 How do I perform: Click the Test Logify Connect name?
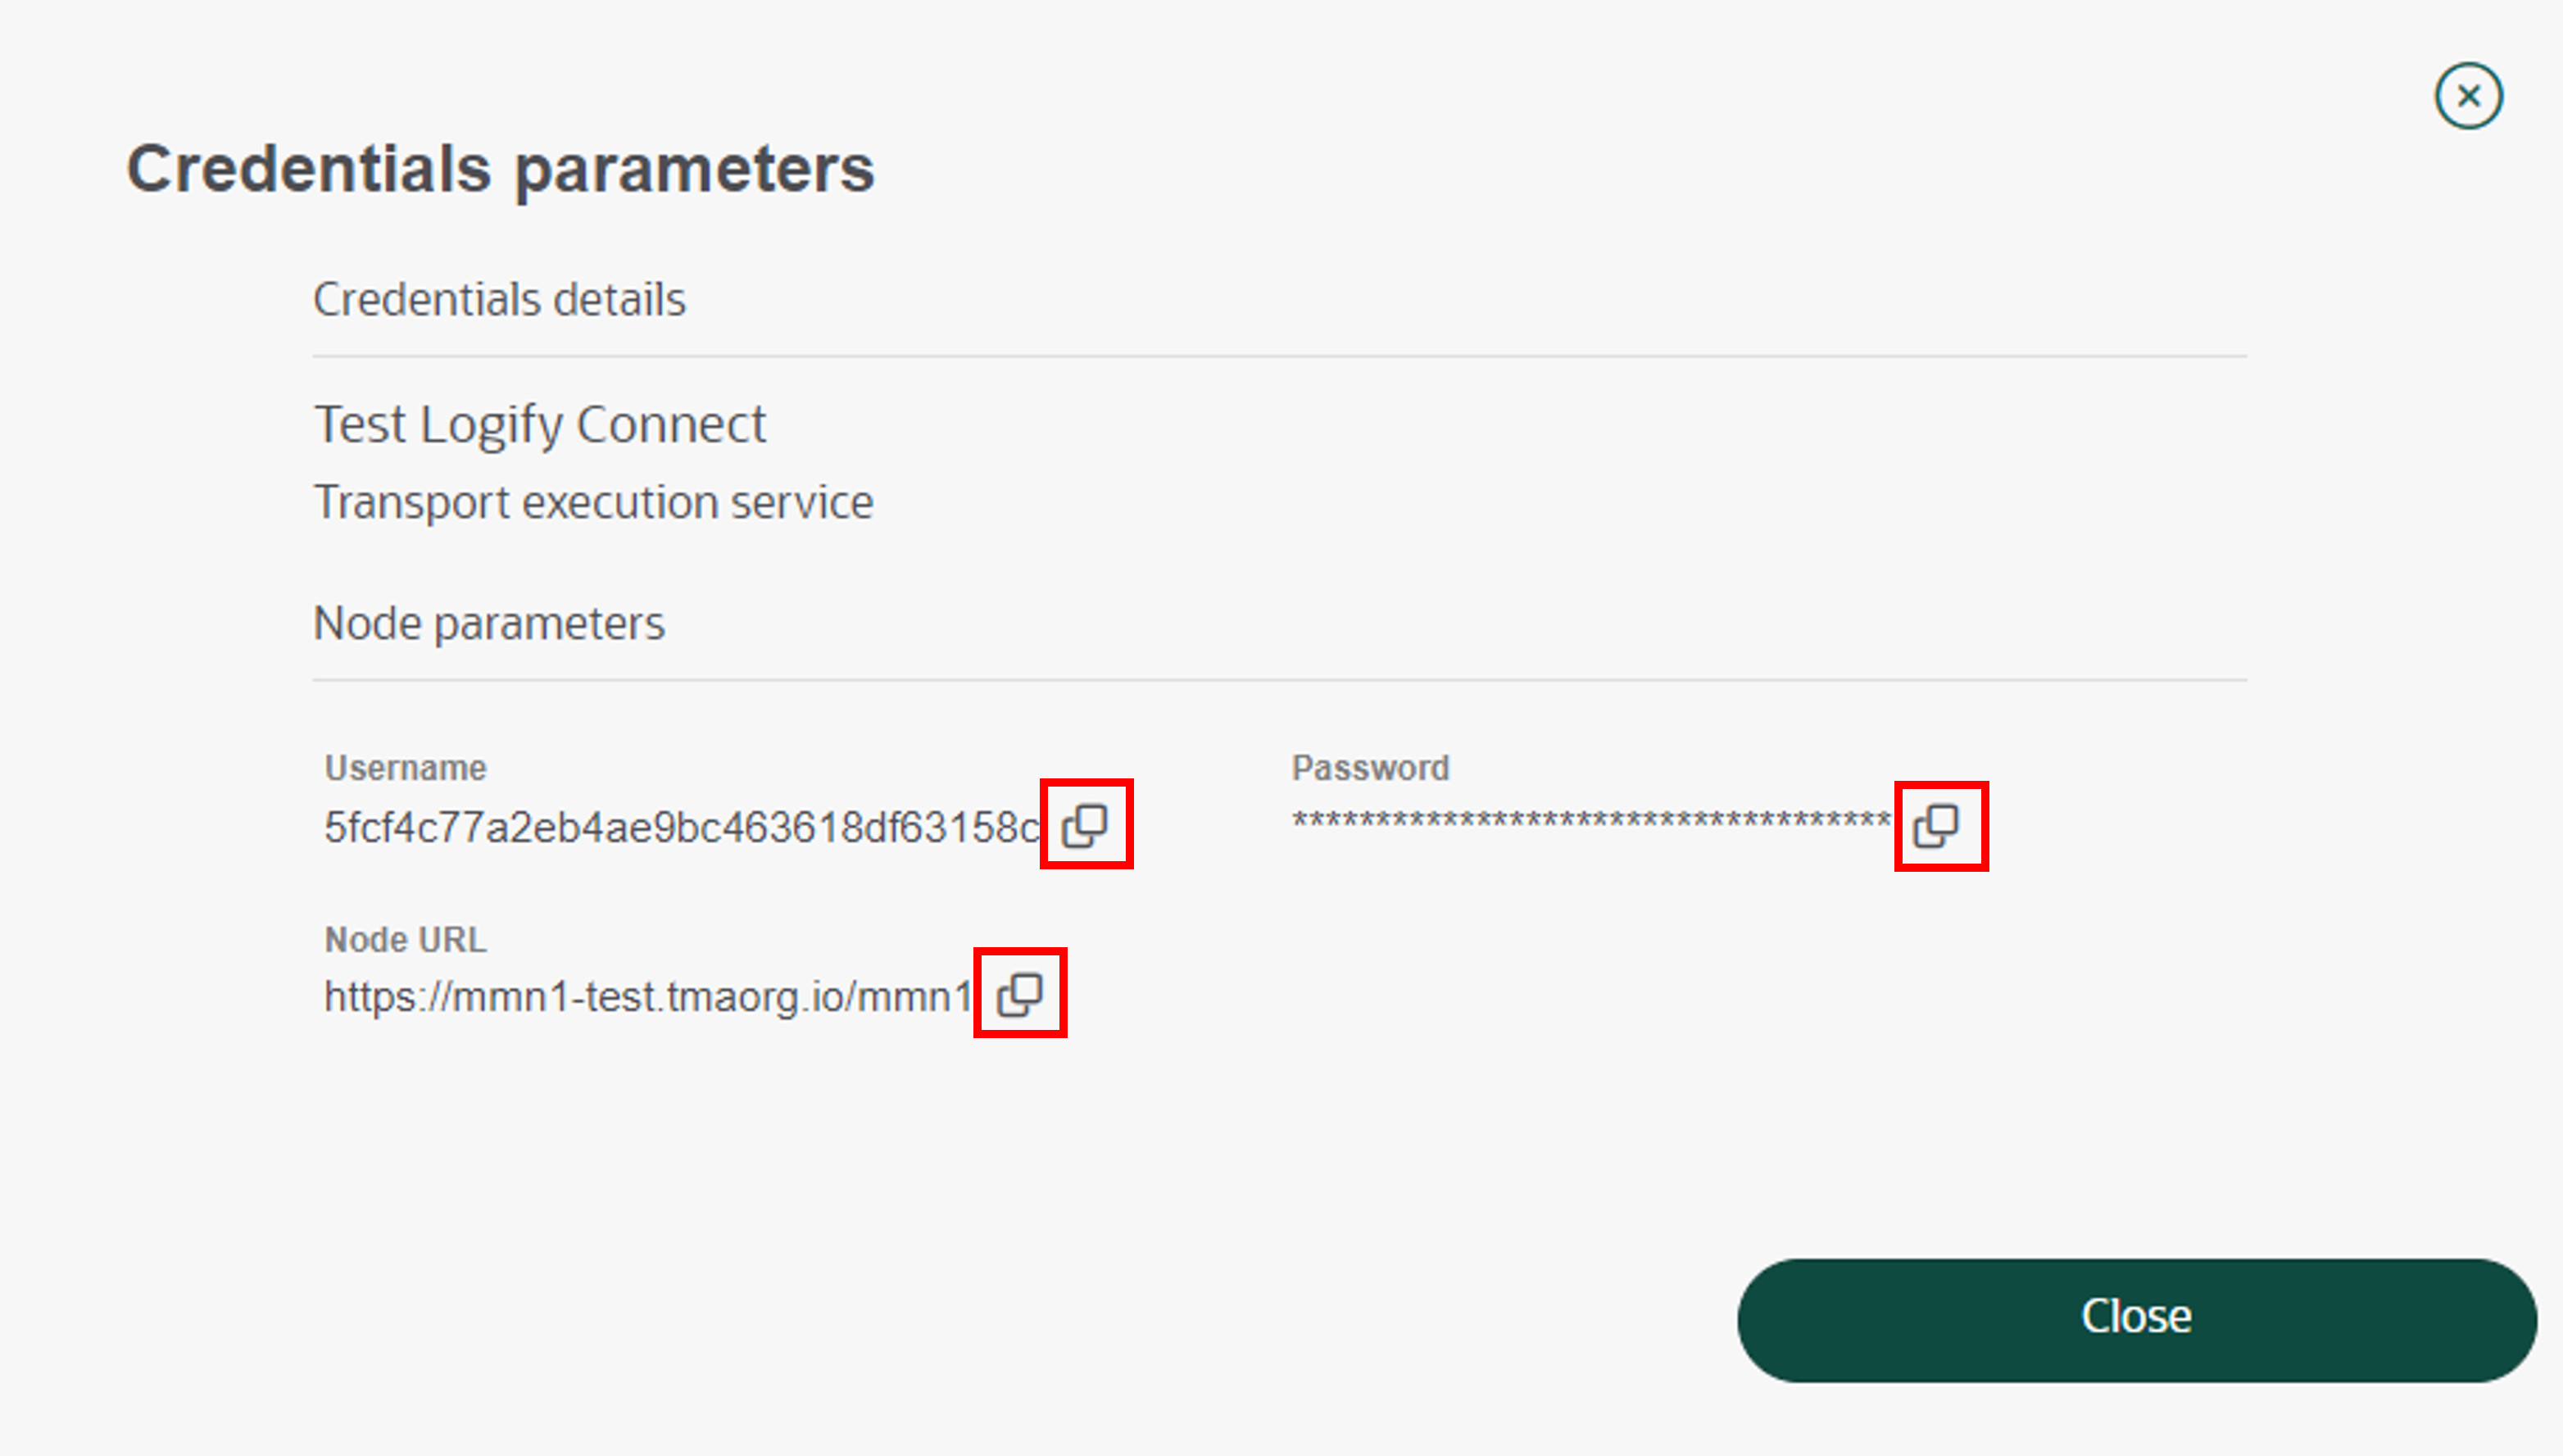pyautogui.click(x=540, y=425)
